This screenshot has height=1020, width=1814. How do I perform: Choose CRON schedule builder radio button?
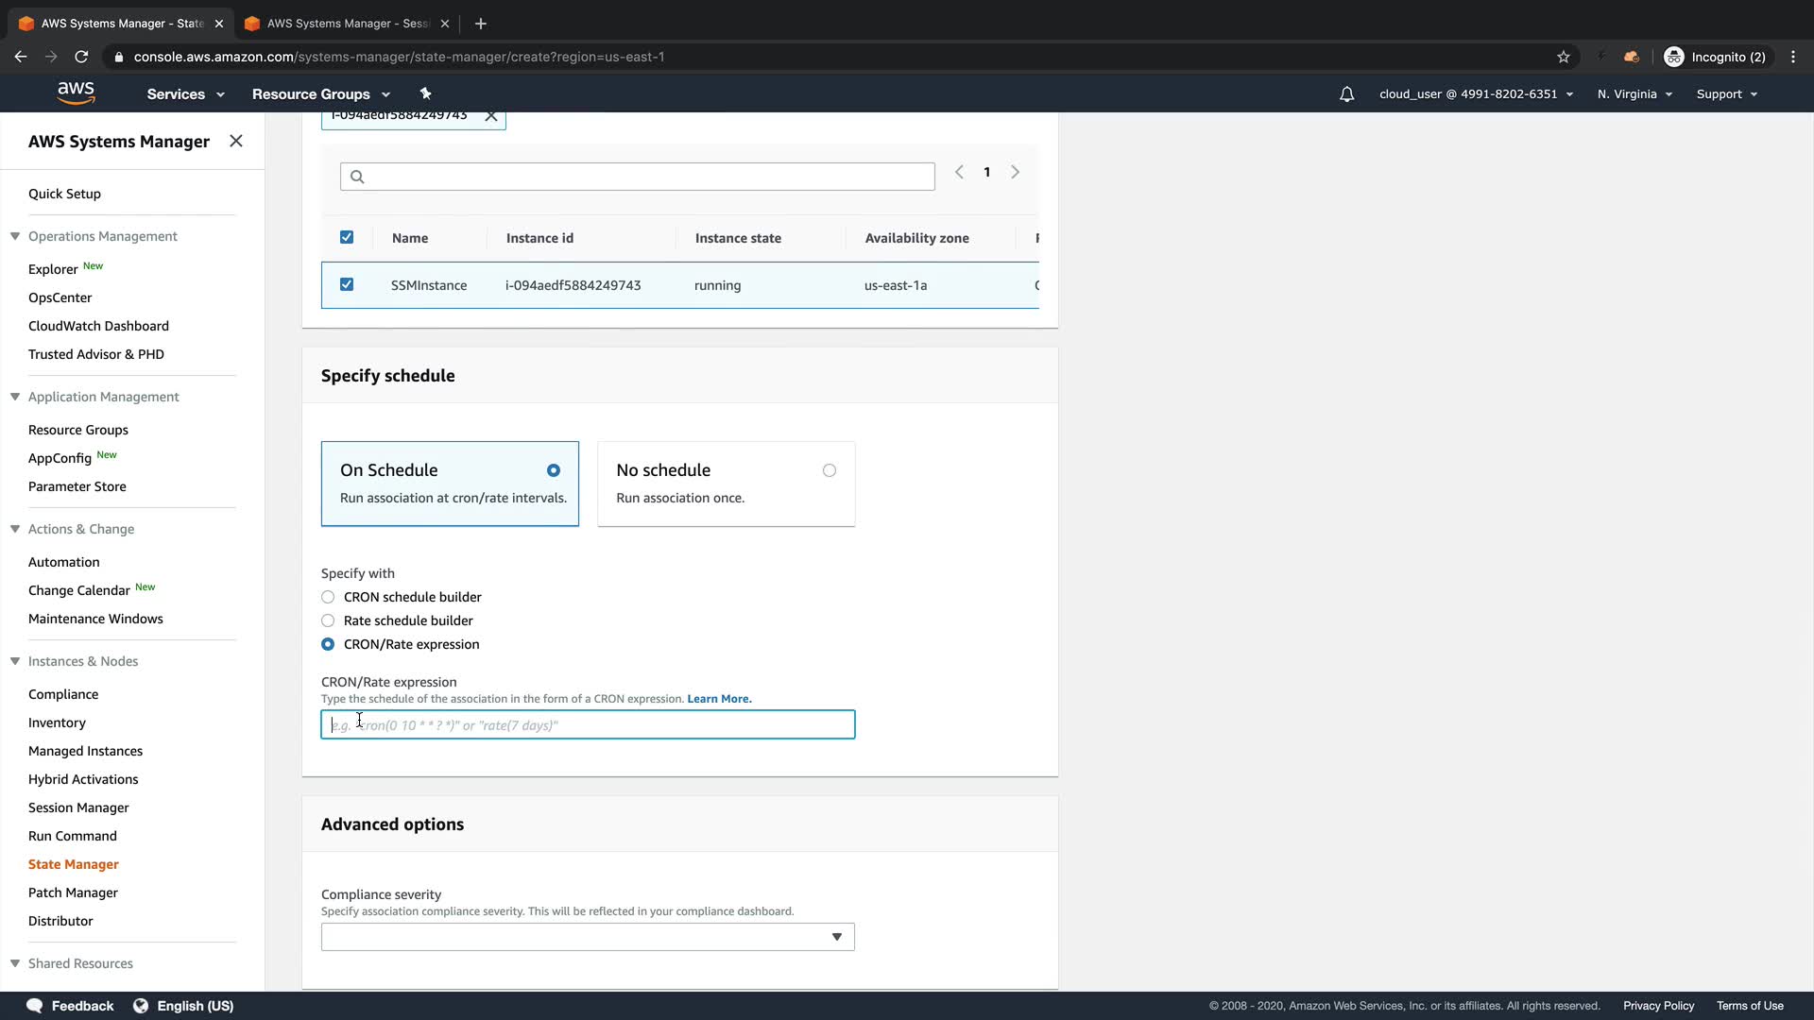[x=328, y=597]
